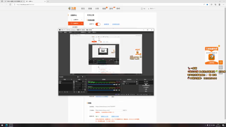Screen dimensions: 226x127
Task: Open the Windows Start menu
Action: (2, 125)
